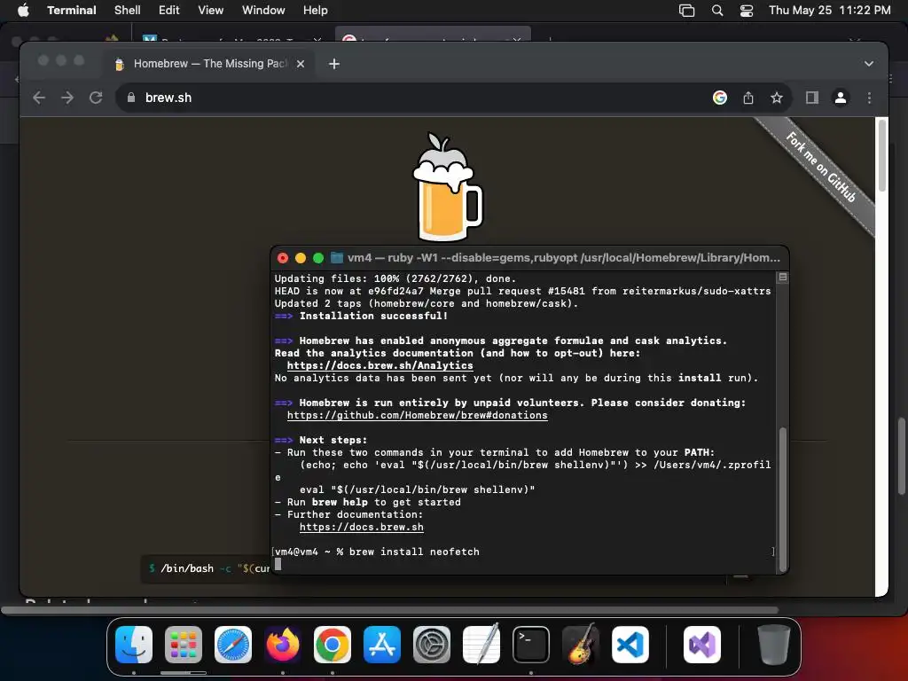The height and width of the screenshot is (681, 908).
Task: Go forward in browser history
Action: [x=67, y=98]
